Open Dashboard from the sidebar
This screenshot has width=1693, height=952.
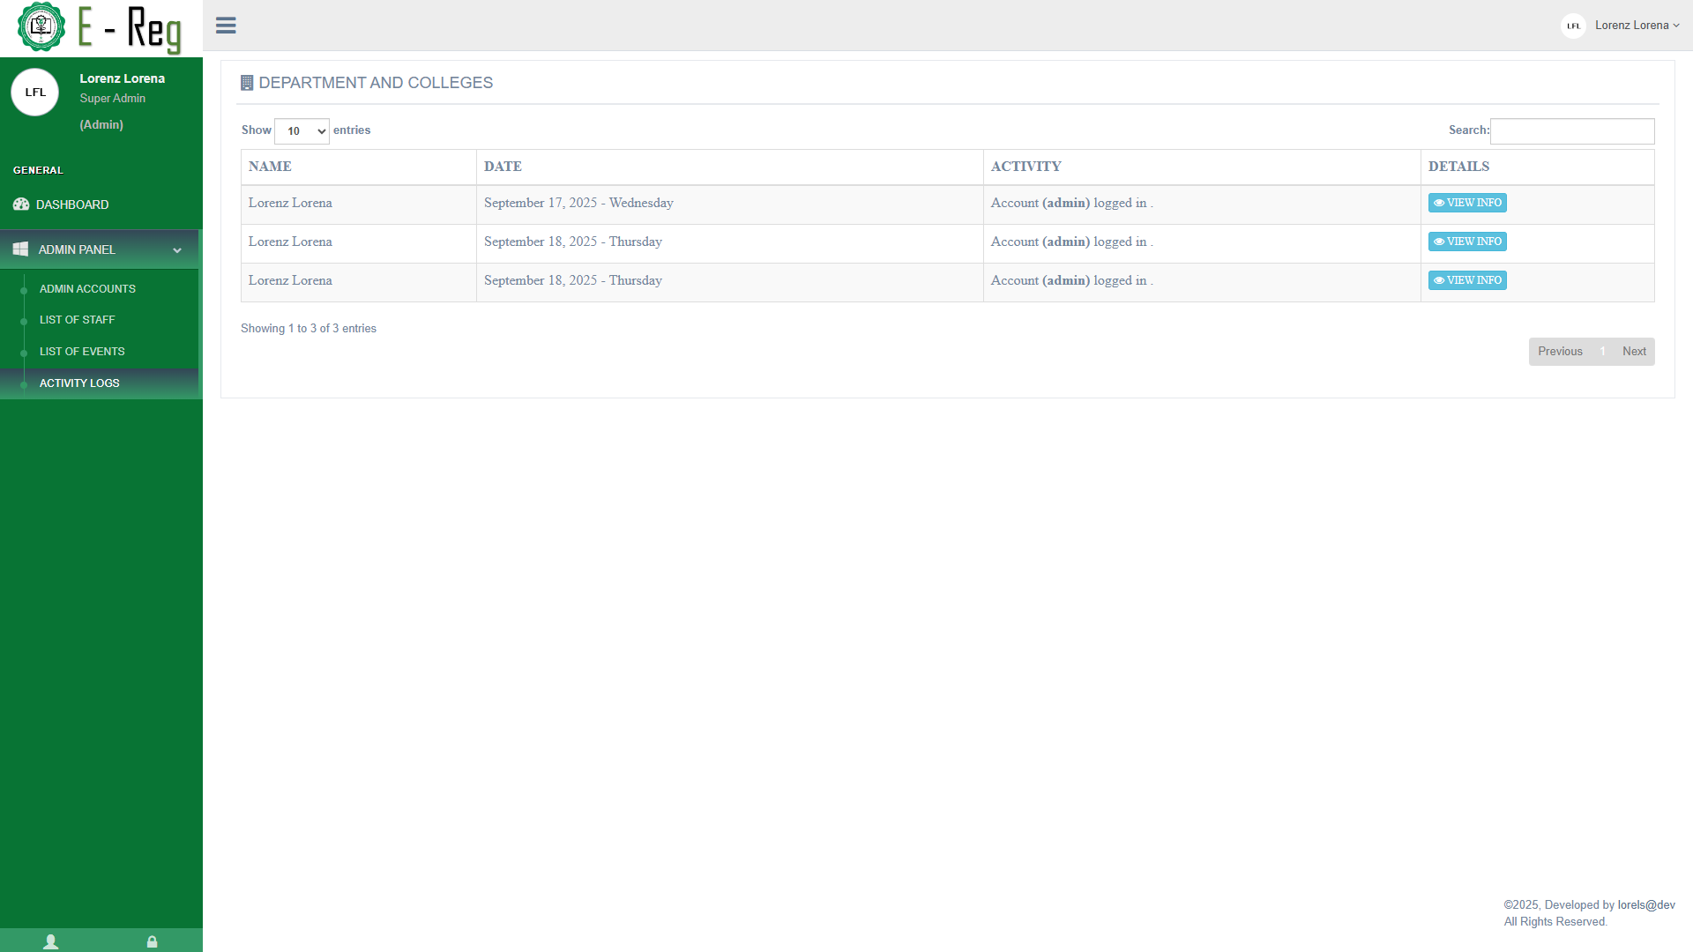(72, 205)
